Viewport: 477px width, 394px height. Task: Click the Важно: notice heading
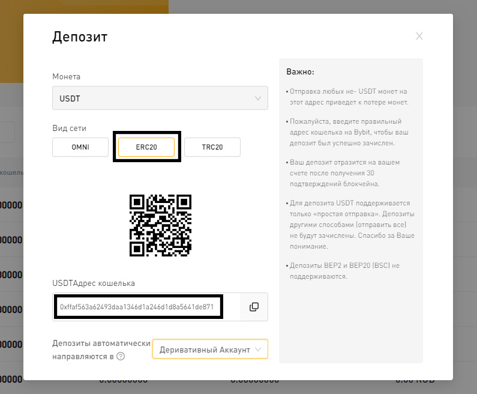point(300,72)
